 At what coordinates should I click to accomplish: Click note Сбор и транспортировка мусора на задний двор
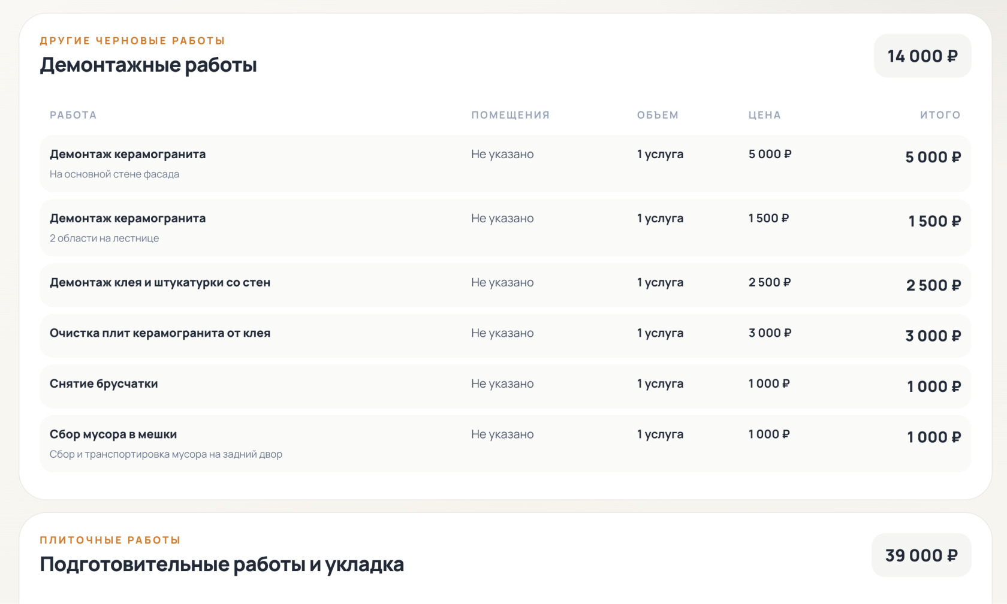coord(166,454)
